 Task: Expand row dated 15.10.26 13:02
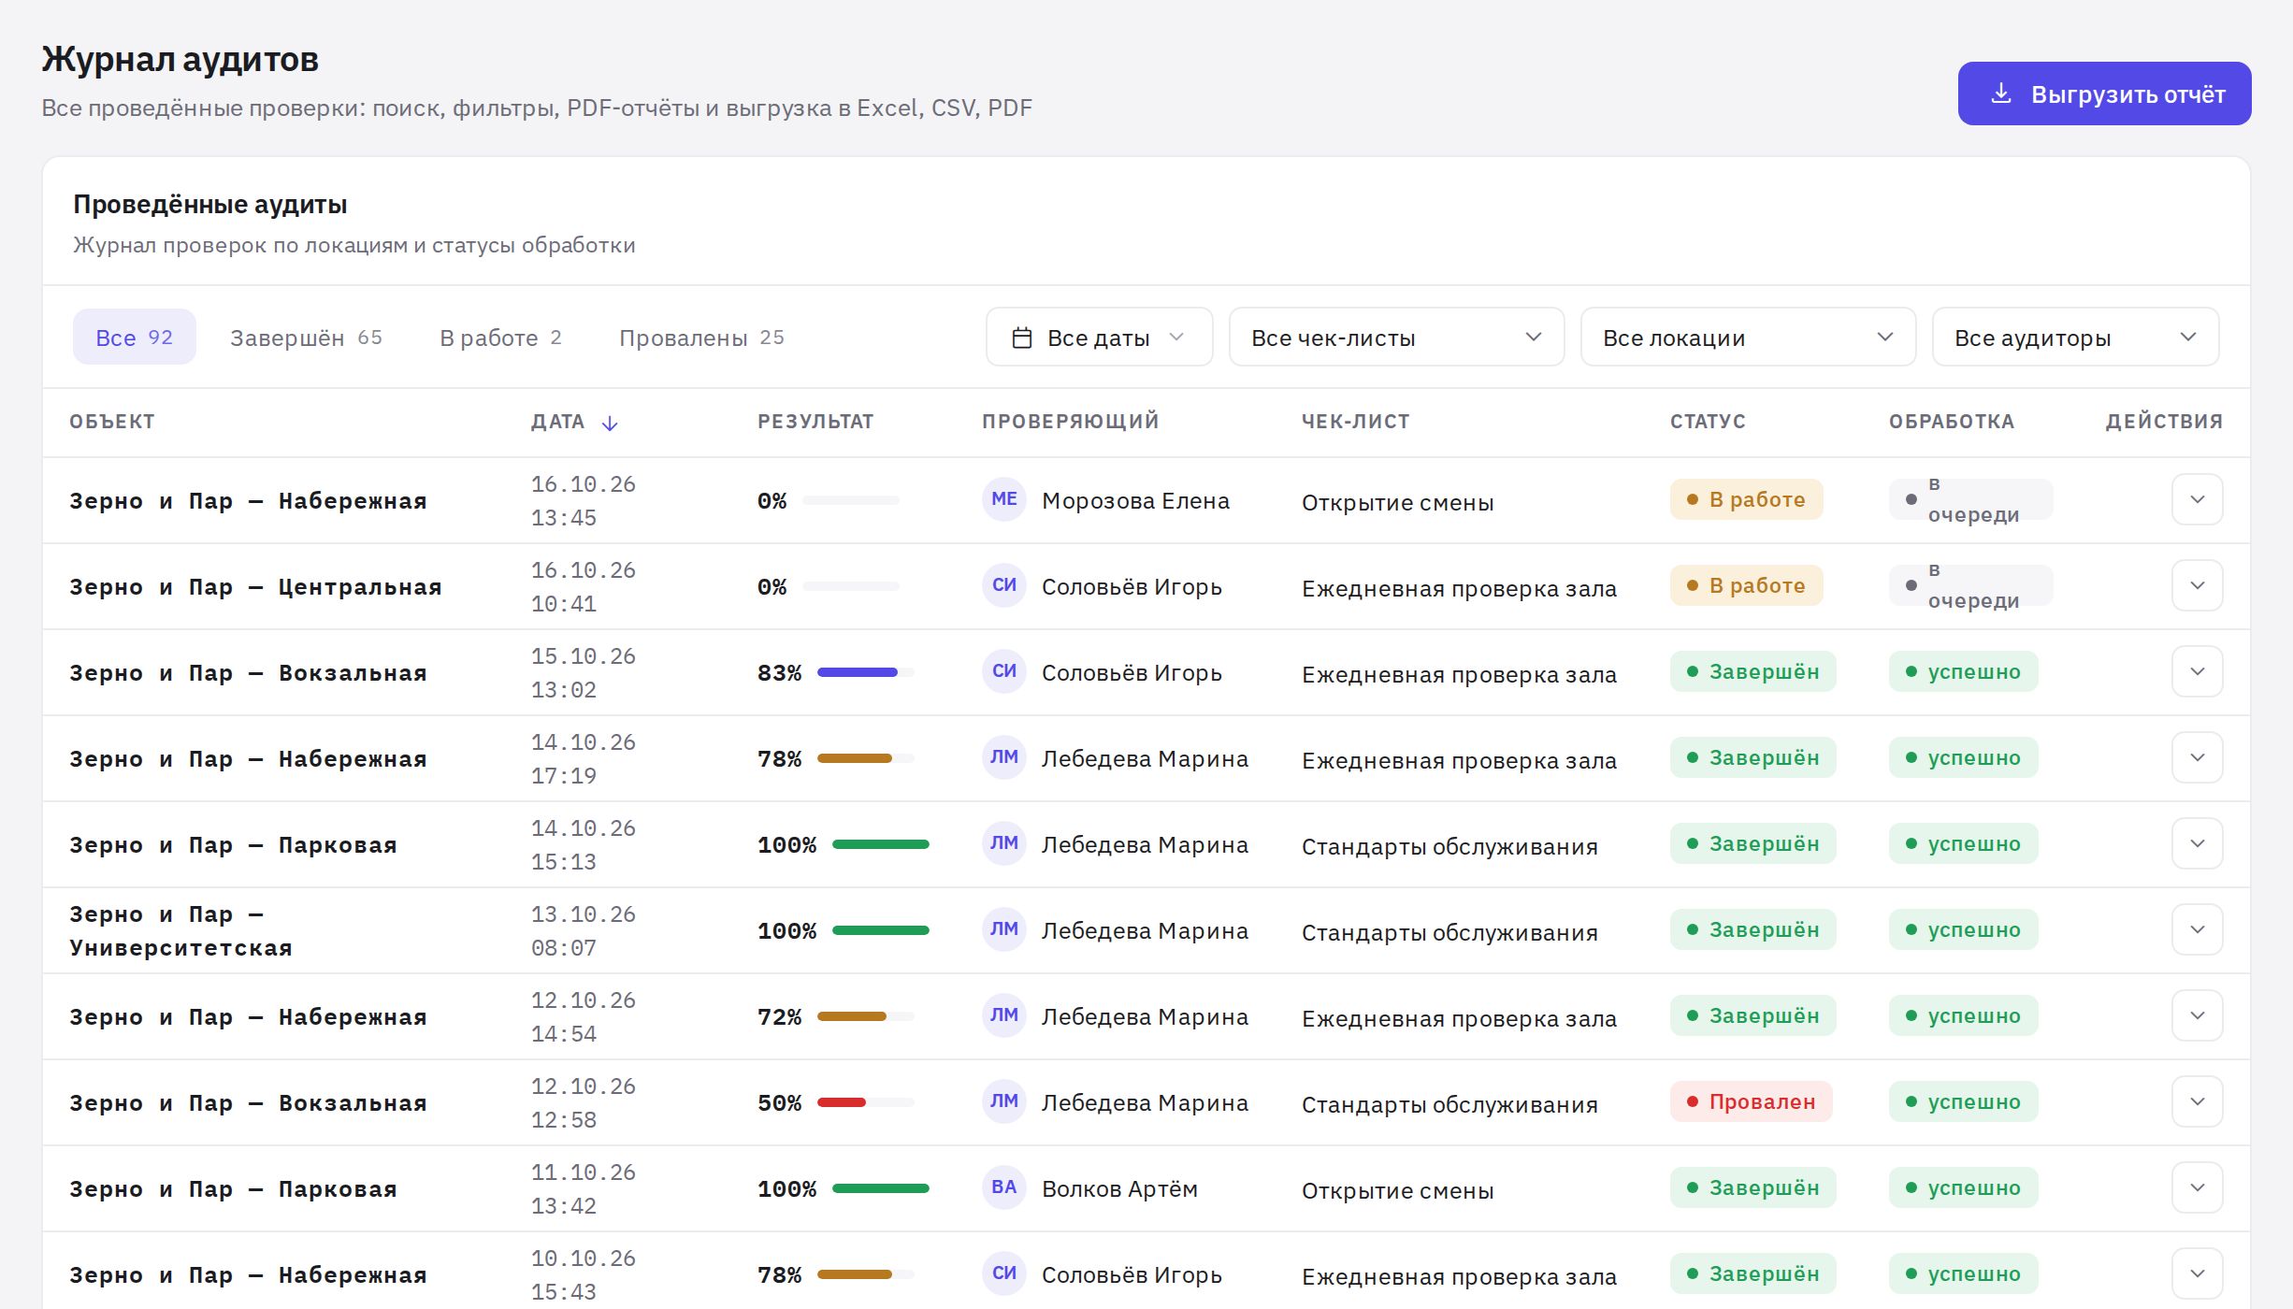tap(2197, 671)
